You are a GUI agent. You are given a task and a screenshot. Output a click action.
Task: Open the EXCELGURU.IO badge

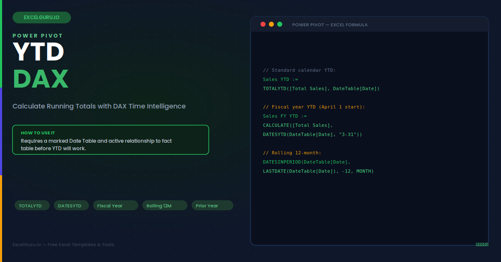(42, 18)
